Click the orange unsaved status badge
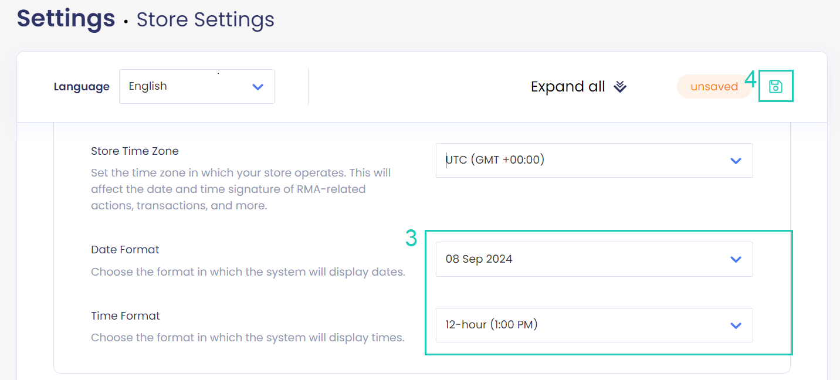Viewport: 840px width, 380px height. click(x=714, y=87)
